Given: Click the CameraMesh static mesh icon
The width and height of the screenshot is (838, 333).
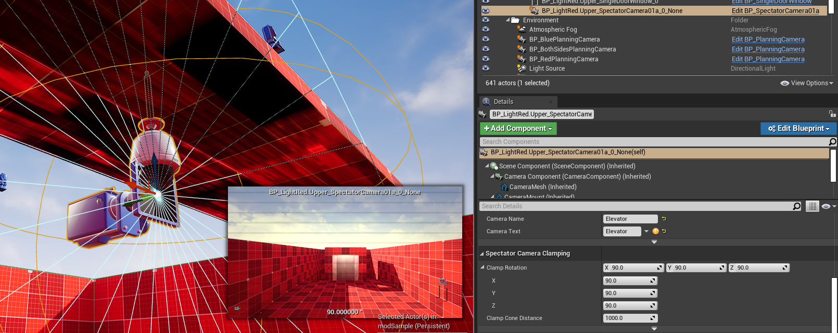Looking at the screenshot, I should click(504, 187).
